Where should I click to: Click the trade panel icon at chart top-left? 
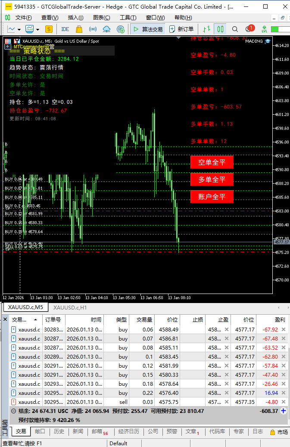(8, 41)
